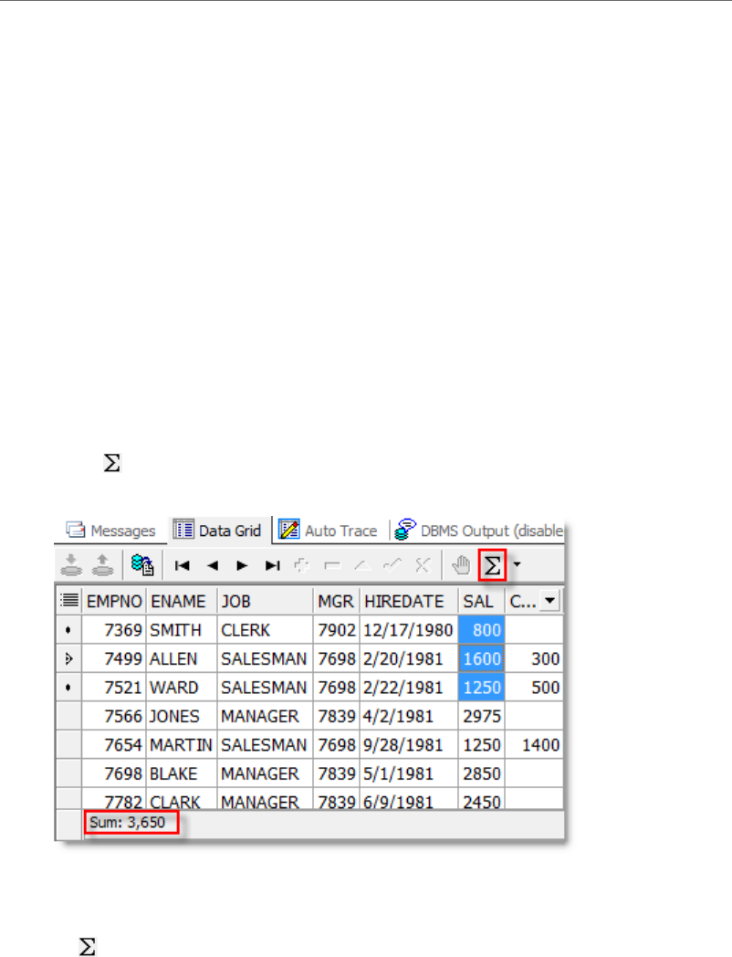The width and height of the screenshot is (732, 957).
Task: Click the database download arrow icon
Action: click(x=71, y=565)
